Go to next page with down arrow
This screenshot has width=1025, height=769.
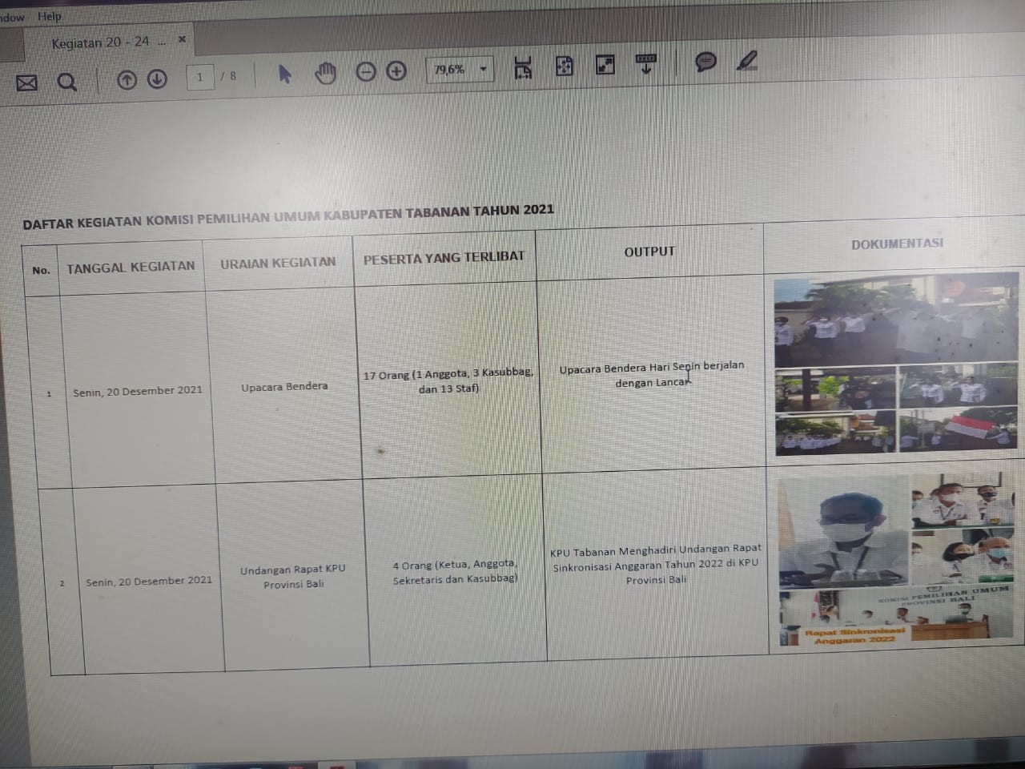tap(157, 79)
